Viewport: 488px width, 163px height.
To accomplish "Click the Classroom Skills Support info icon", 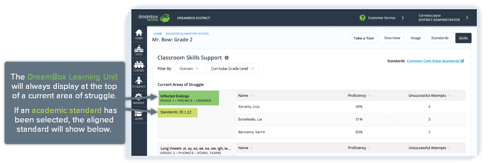I will [x=227, y=58].
